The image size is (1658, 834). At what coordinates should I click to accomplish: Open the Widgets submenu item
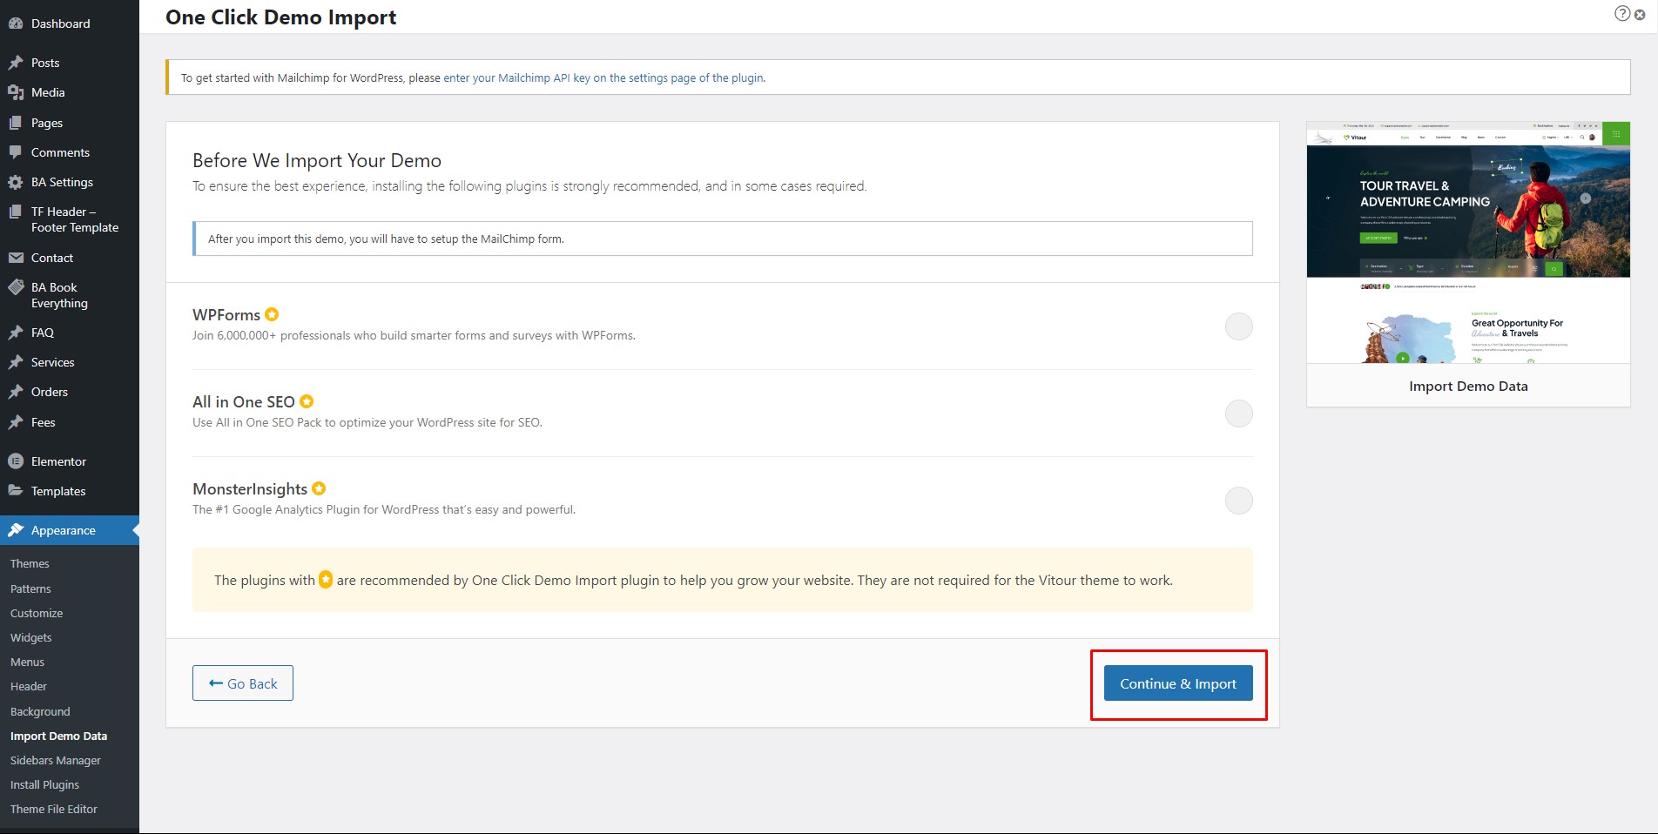click(31, 637)
